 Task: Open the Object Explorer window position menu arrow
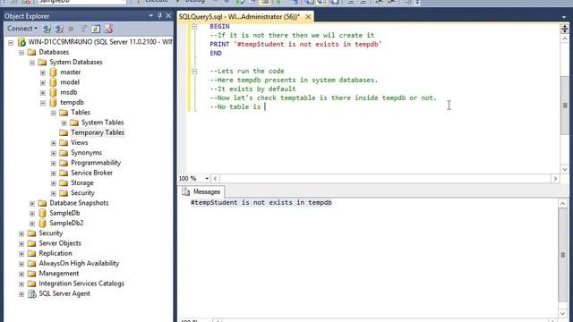click(151, 16)
